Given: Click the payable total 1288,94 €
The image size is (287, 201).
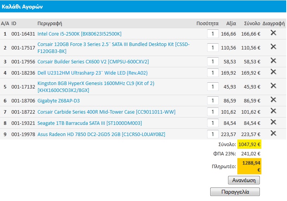Looking at the screenshot, I should pyautogui.click(x=249, y=166).
